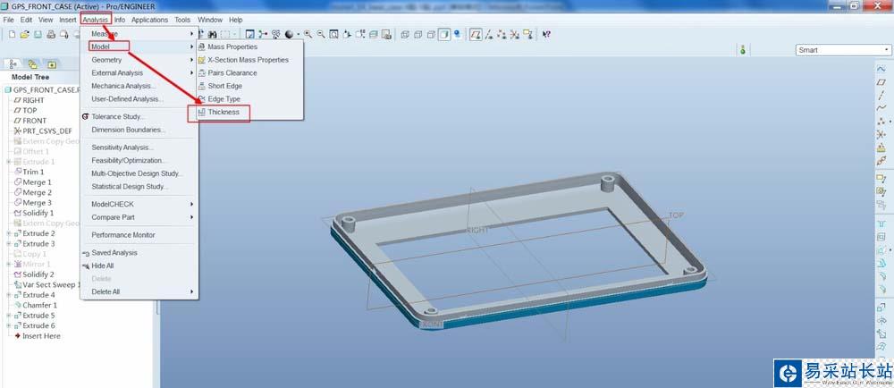The image size is (894, 388).
Task: Select the FRONT datum plane tree item
Action: [x=35, y=121]
